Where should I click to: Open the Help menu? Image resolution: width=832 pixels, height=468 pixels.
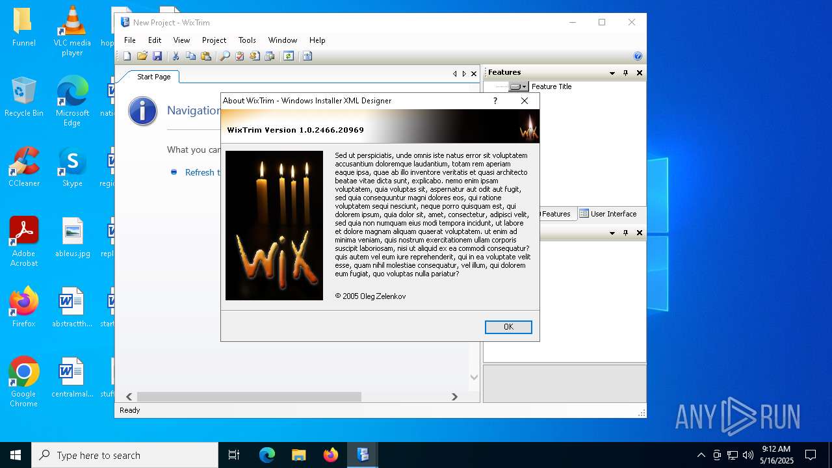317,40
